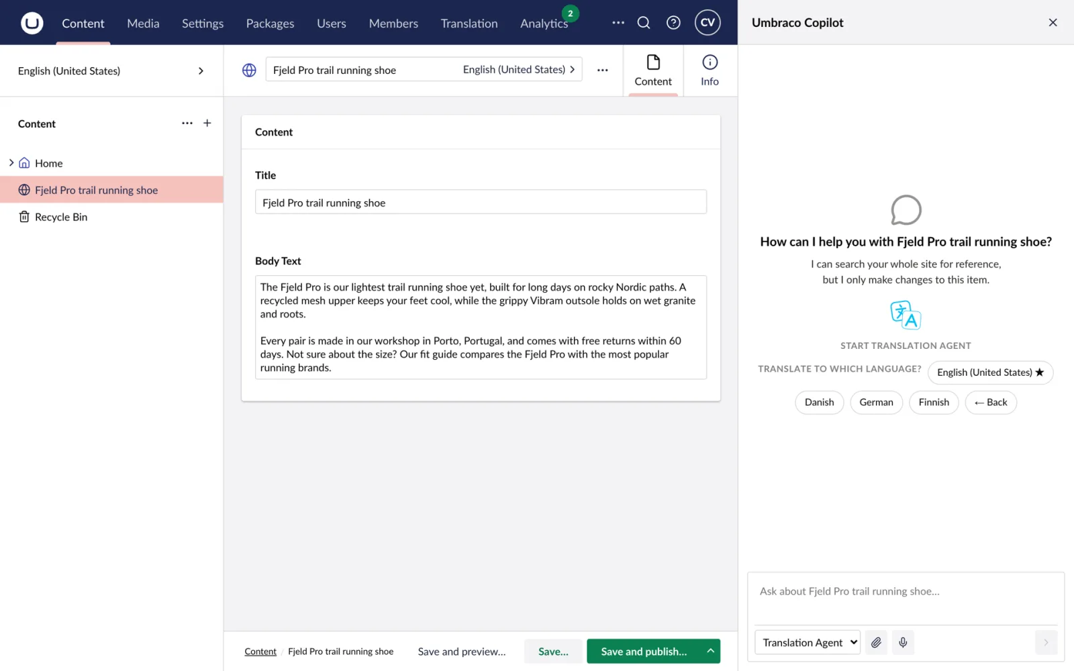The width and height of the screenshot is (1074, 671).
Task: Select English (United States) starred chip
Action: coord(990,372)
